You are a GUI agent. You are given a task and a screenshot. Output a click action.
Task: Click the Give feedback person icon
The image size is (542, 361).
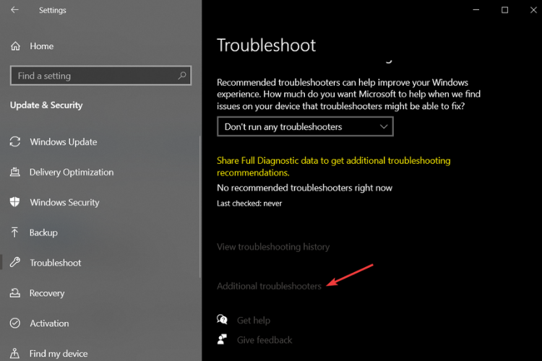(223, 339)
